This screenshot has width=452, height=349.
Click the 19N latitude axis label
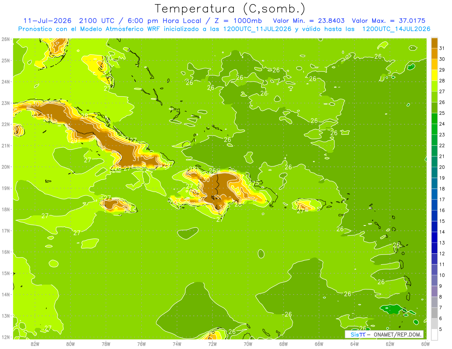click(x=5, y=188)
